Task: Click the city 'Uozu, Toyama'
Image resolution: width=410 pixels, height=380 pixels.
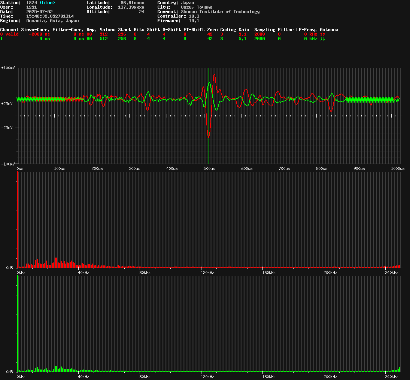Action: pos(197,7)
